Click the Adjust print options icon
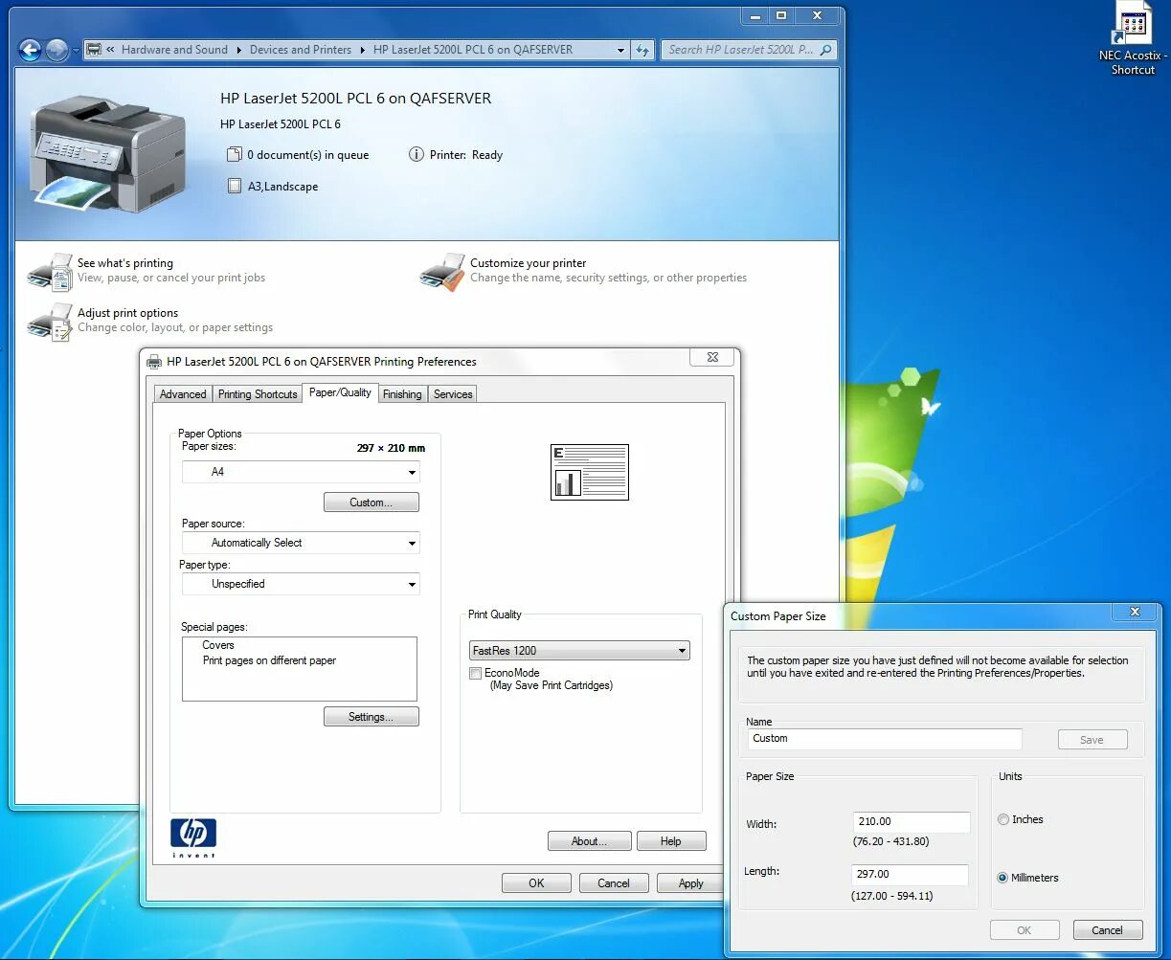 [x=50, y=322]
